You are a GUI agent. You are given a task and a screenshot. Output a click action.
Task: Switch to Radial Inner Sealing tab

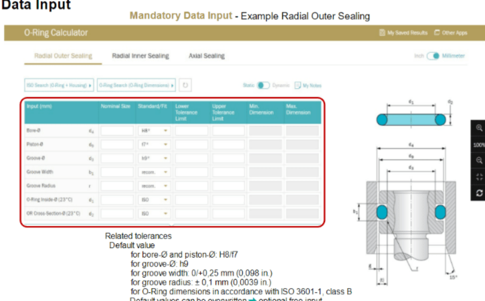140,56
